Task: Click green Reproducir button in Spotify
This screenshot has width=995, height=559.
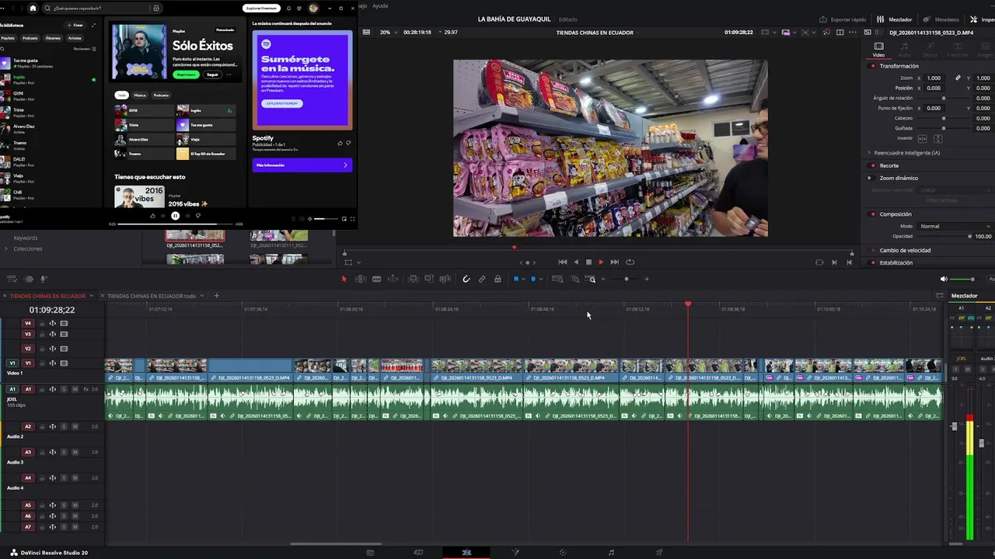Action: coord(186,75)
